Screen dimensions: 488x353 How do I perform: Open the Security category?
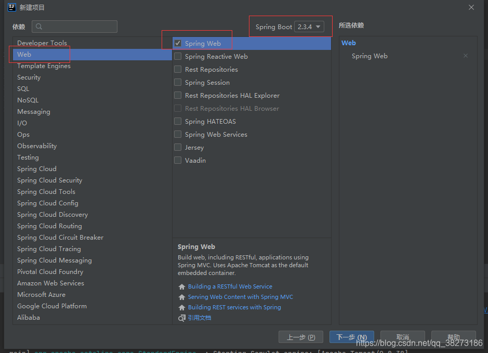tap(92, 77)
